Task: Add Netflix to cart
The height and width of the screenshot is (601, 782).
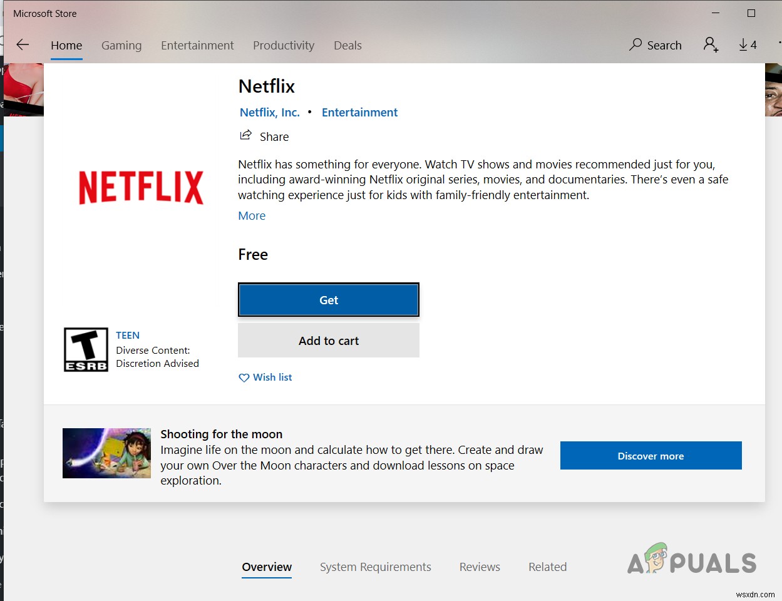Action: point(329,340)
